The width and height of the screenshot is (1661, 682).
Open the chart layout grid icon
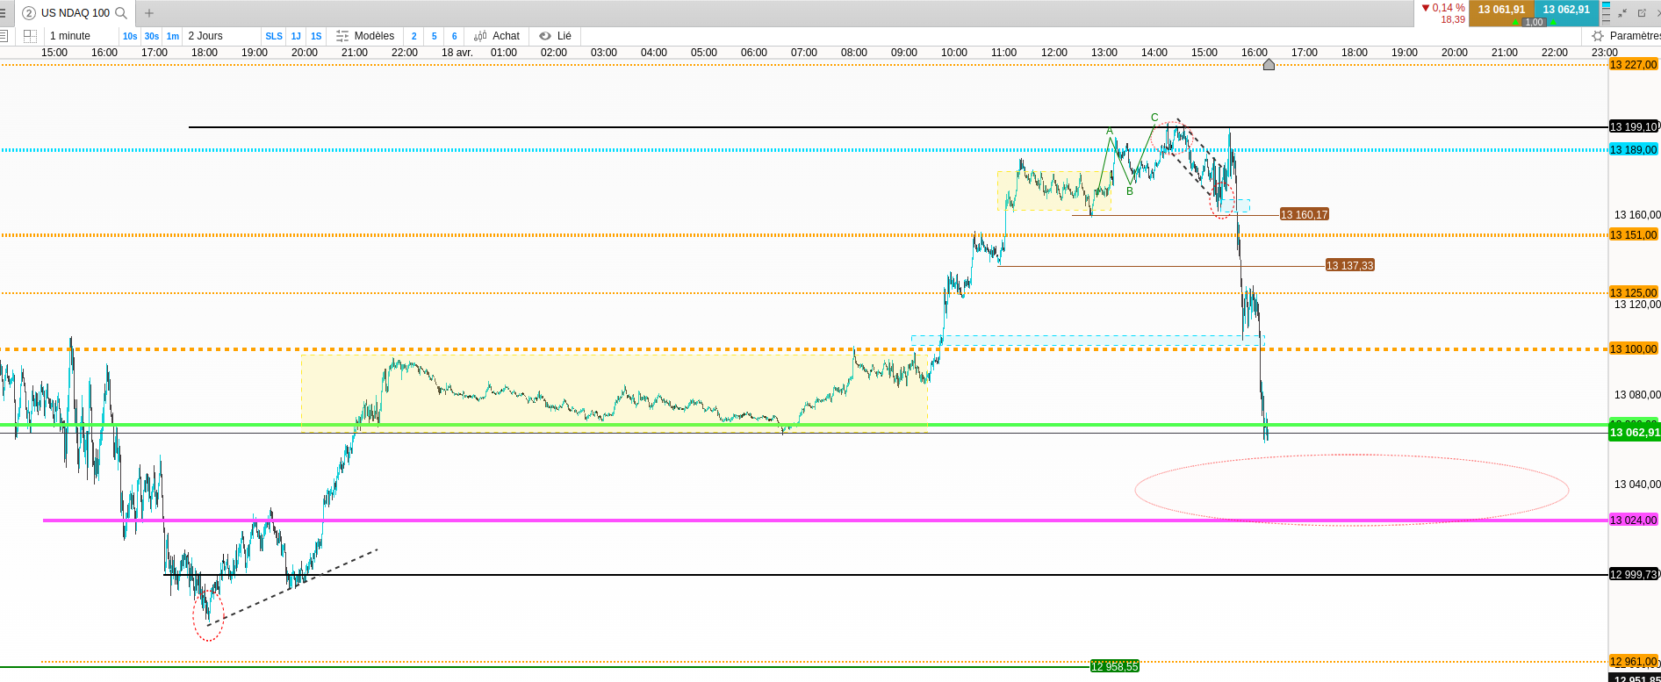(30, 36)
